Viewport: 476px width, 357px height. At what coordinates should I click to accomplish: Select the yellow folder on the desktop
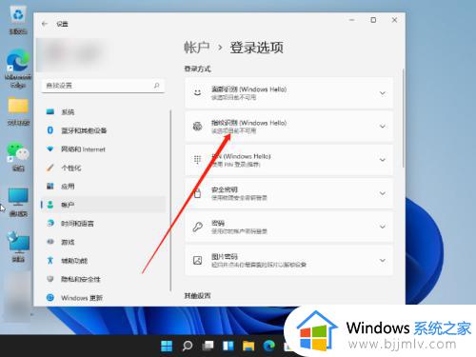click(x=18, y=111)
